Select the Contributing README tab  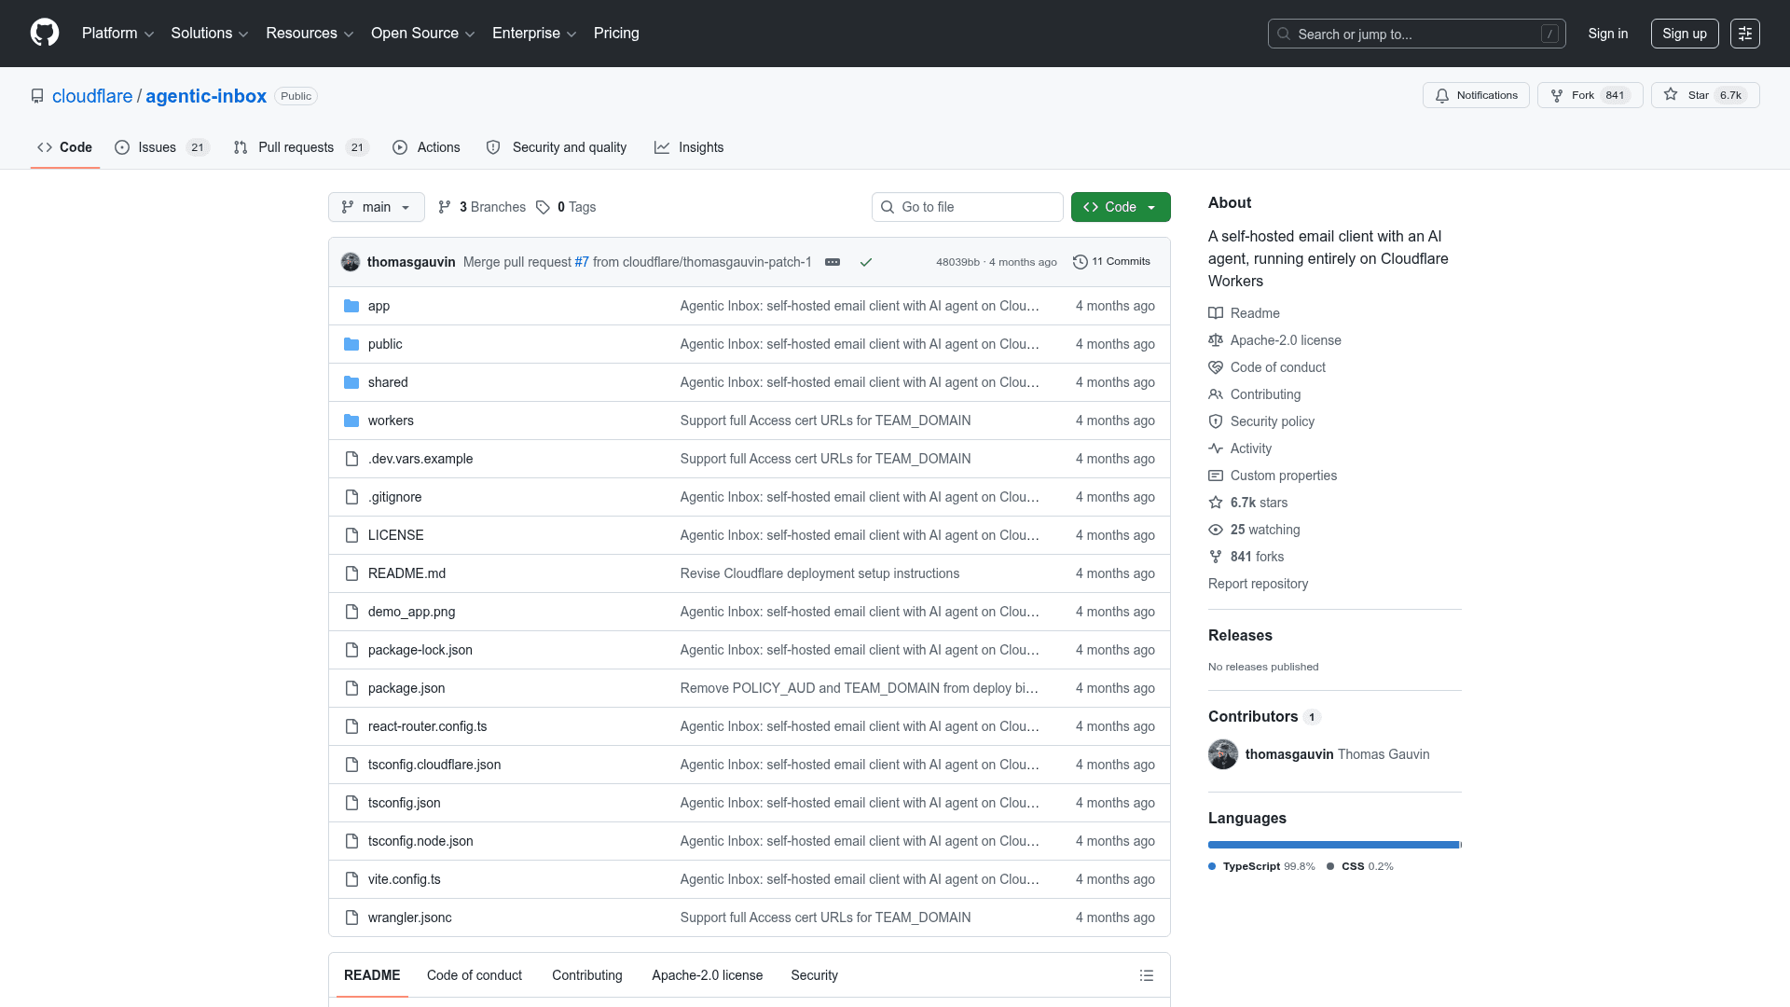point(587,975)
